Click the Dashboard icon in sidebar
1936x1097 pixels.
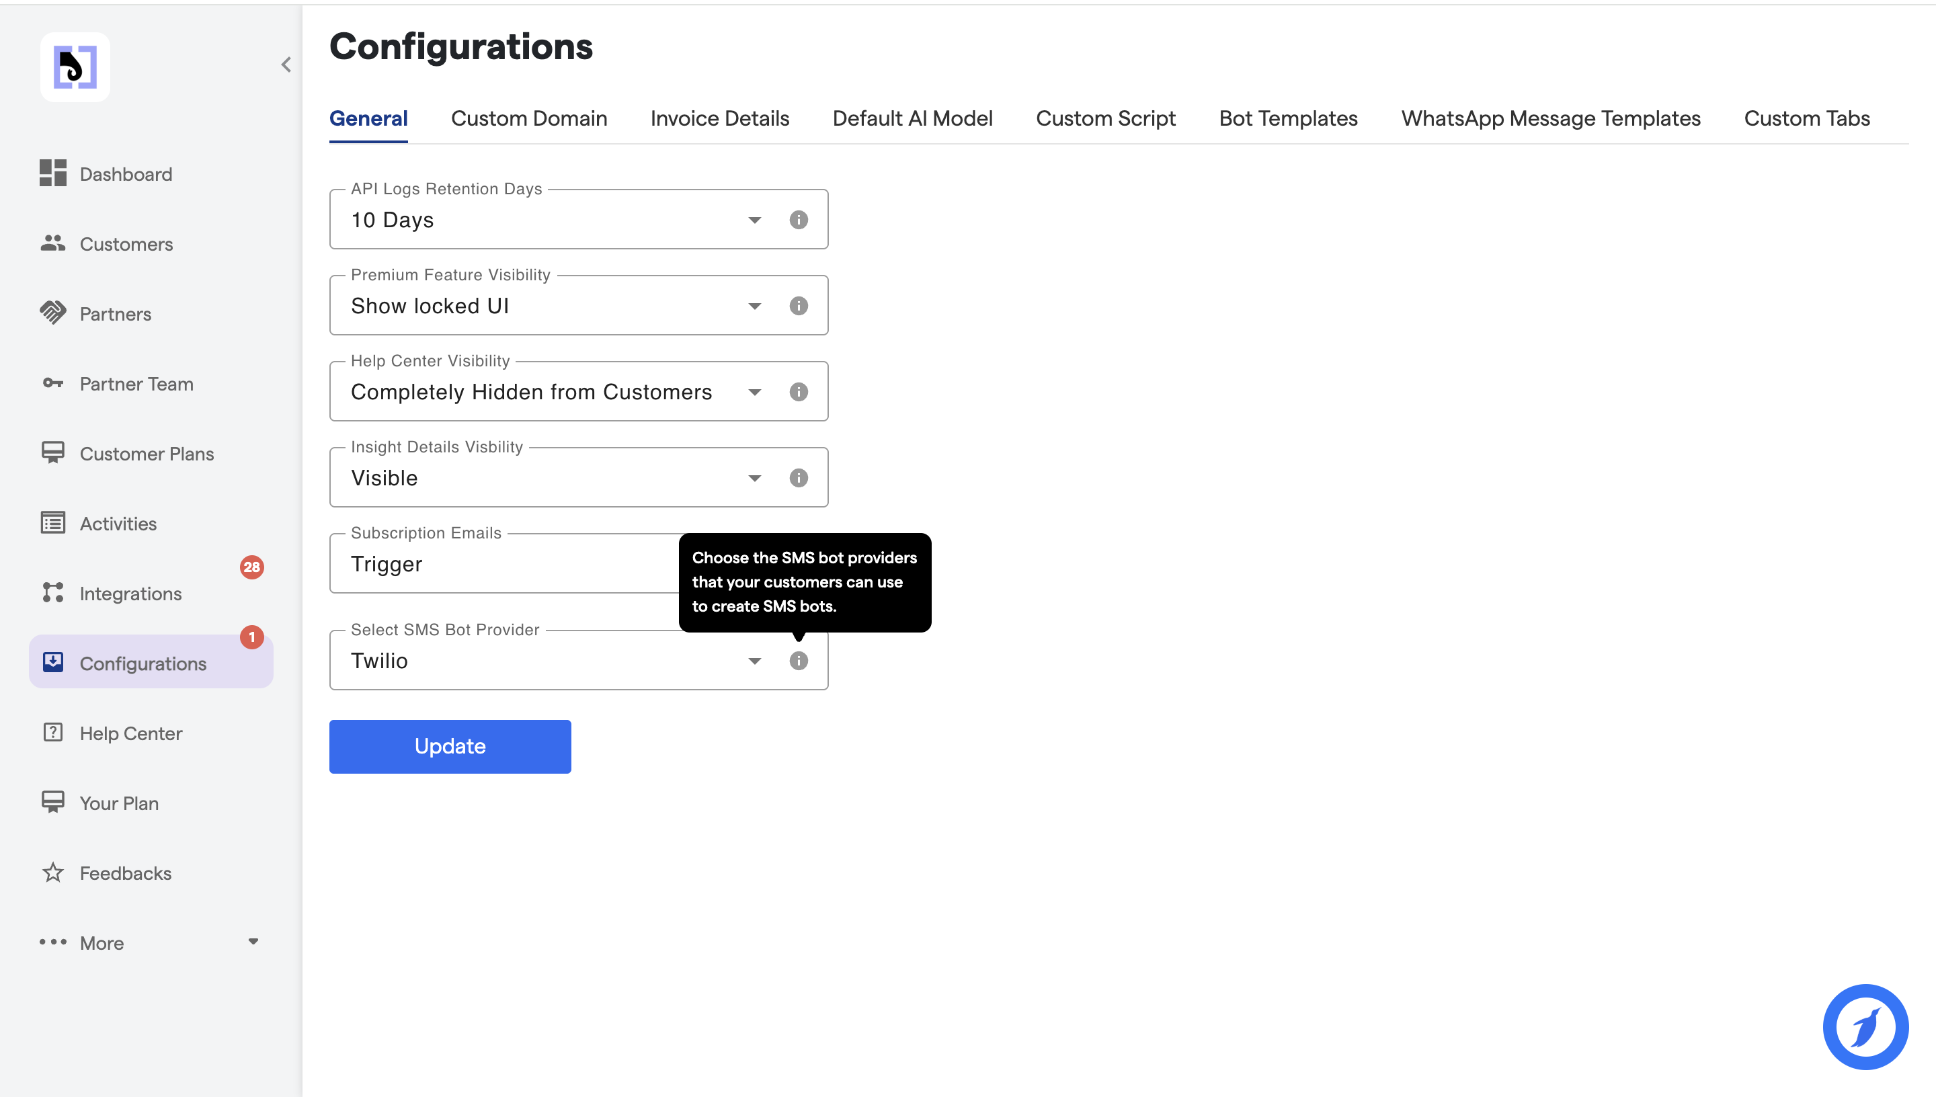52,173
